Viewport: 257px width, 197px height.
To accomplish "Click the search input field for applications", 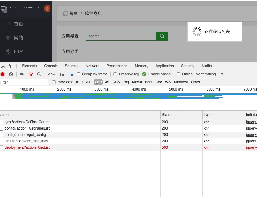I will coord(121,36).
